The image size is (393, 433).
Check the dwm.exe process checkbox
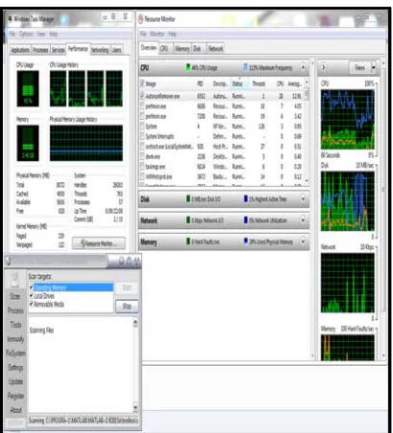pos(143,156)
